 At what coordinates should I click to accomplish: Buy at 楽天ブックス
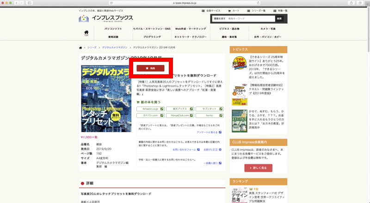coord(180,109)
